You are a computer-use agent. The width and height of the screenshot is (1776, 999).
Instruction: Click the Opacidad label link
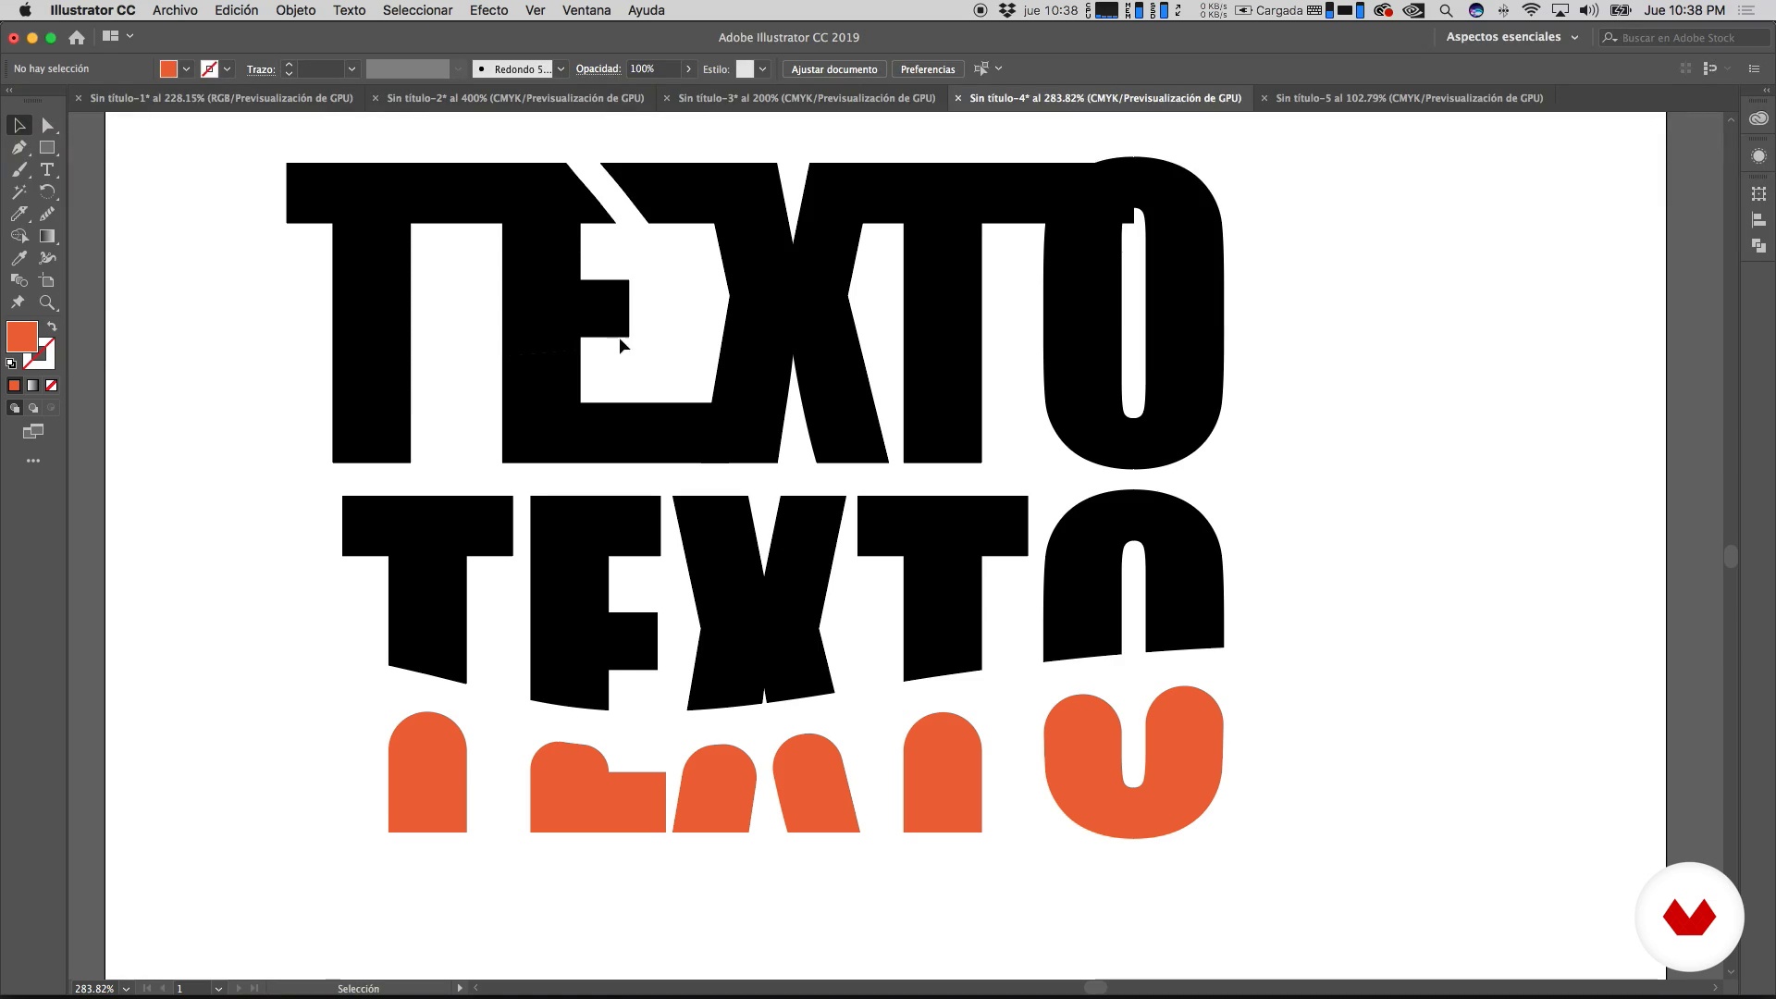598,69
